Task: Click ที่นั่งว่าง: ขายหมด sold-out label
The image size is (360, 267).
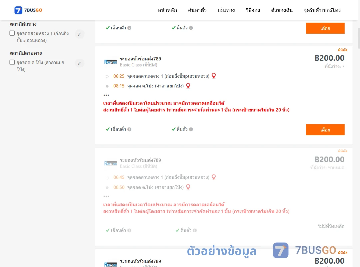Action: [327, 168]
